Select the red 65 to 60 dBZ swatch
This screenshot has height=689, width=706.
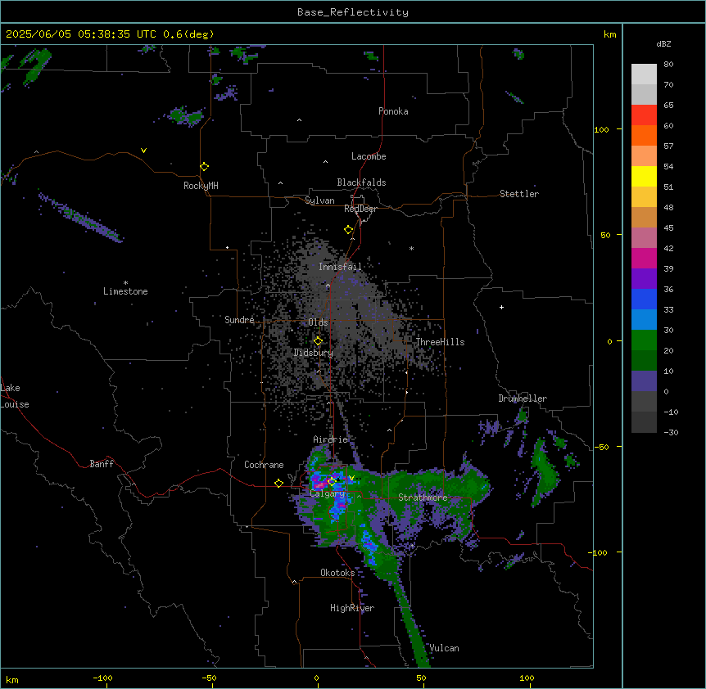644,115
